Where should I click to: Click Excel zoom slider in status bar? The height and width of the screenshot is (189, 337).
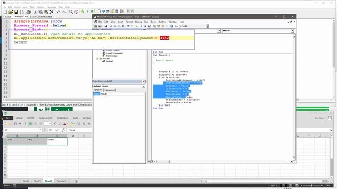tap(312, 185)
